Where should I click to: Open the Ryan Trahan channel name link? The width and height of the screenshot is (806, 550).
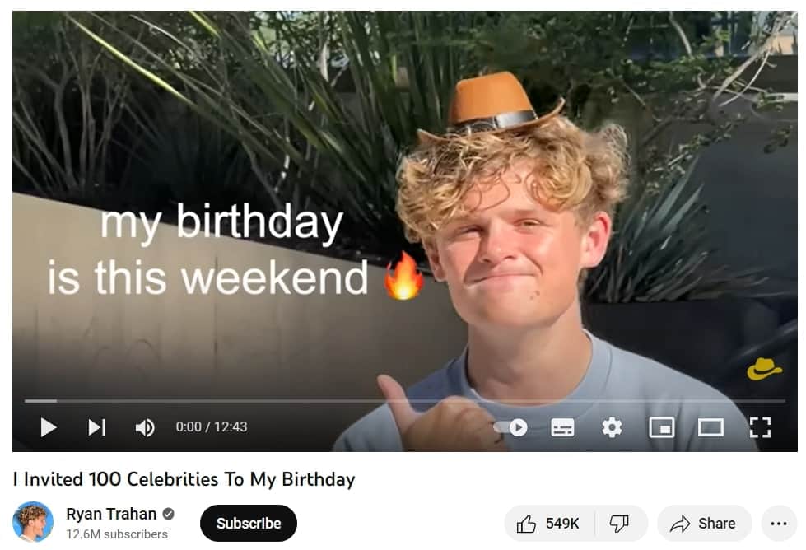coord(111,514)
